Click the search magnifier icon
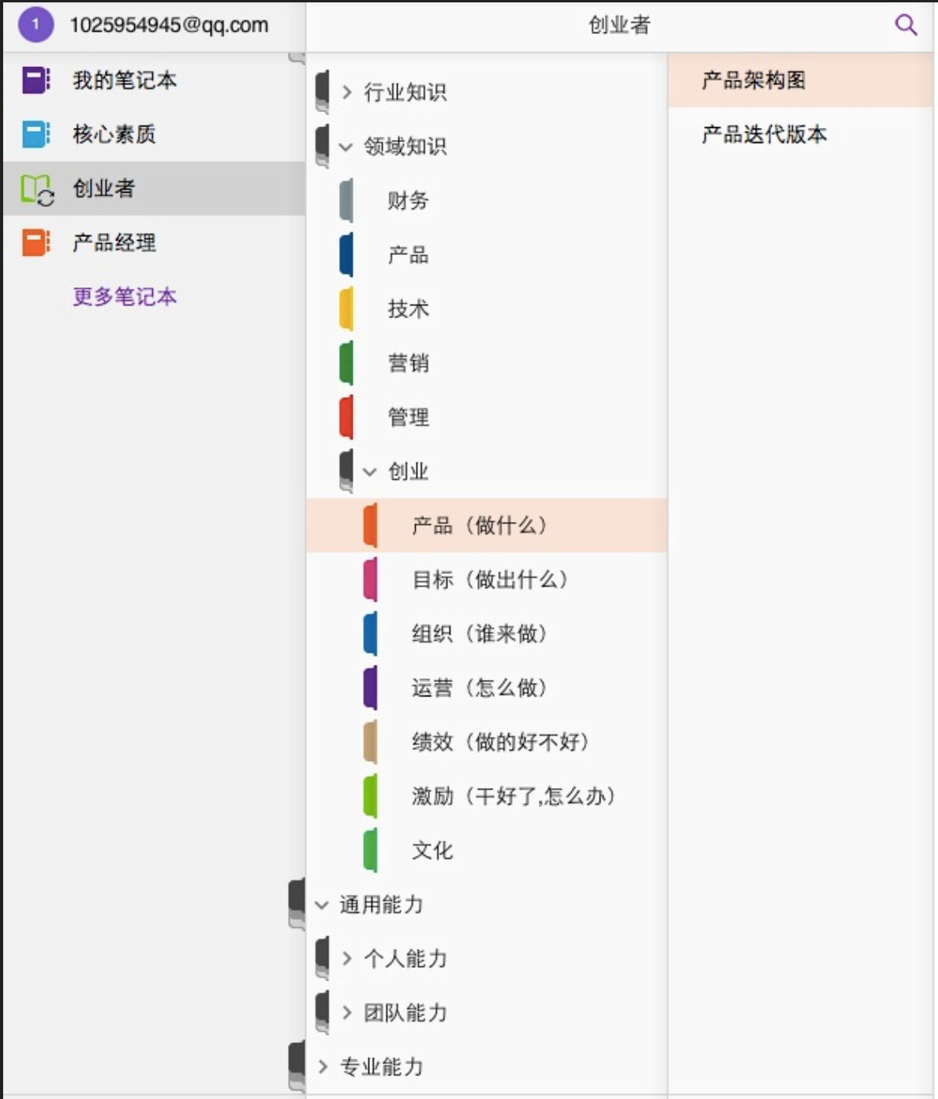This screenshot has height=1099, width=938. (x=906, y=25)
